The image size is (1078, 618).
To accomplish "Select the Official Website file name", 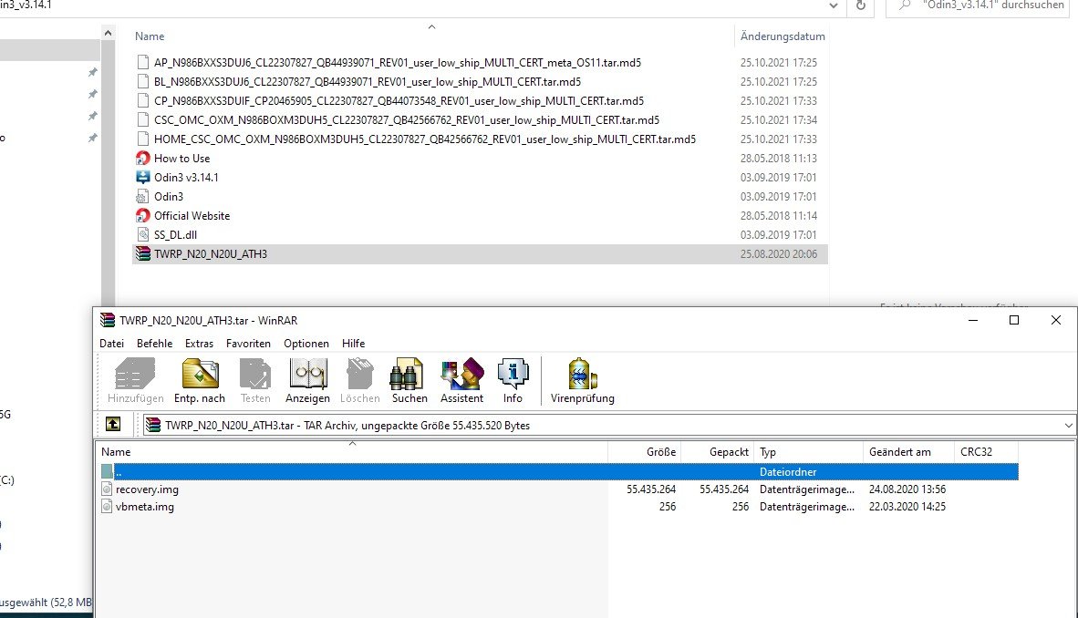I will [192, 216].
